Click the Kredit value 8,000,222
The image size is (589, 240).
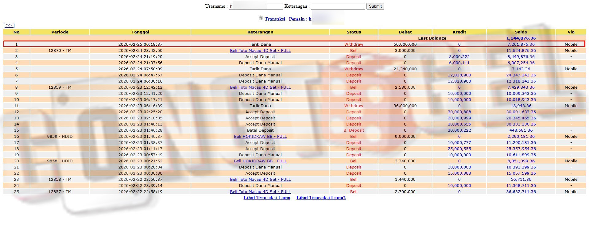(459, 56)
